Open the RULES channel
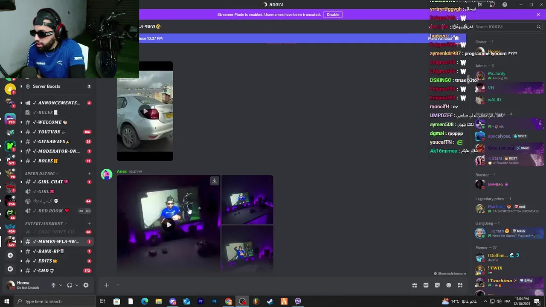546x307 pixels. point(58,113)
